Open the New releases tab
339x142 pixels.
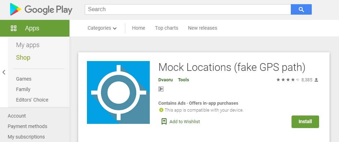point(202,28)
